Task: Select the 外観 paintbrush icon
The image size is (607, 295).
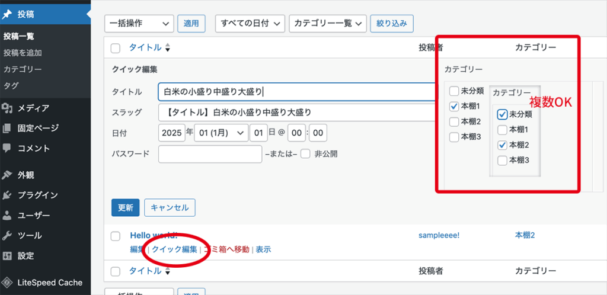Action: pos(8,175)
